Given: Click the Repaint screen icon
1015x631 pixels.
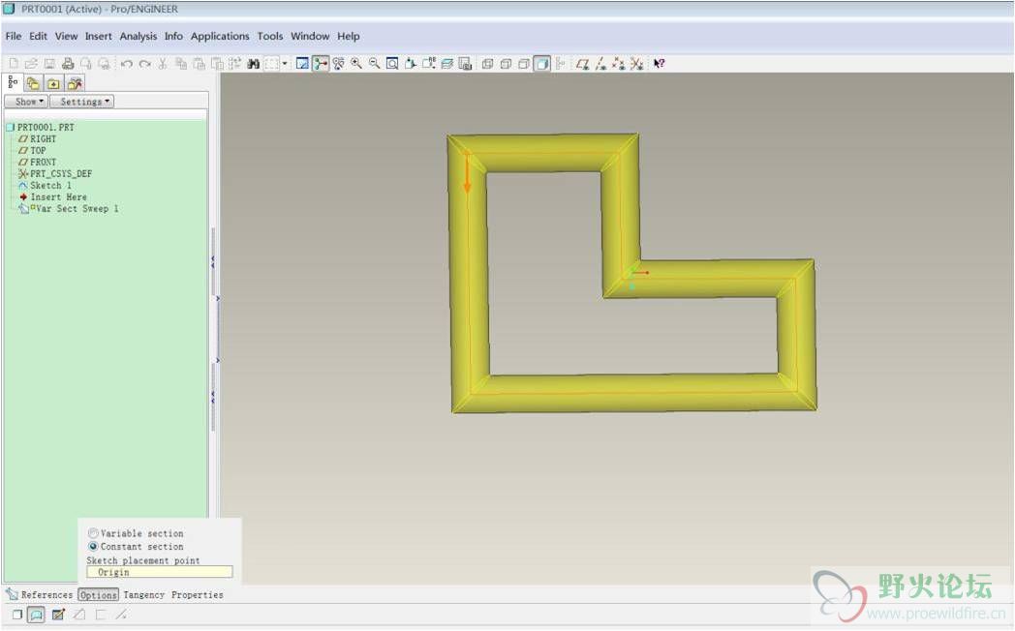Looking at the screenshot, I should [x=301, y=63].
